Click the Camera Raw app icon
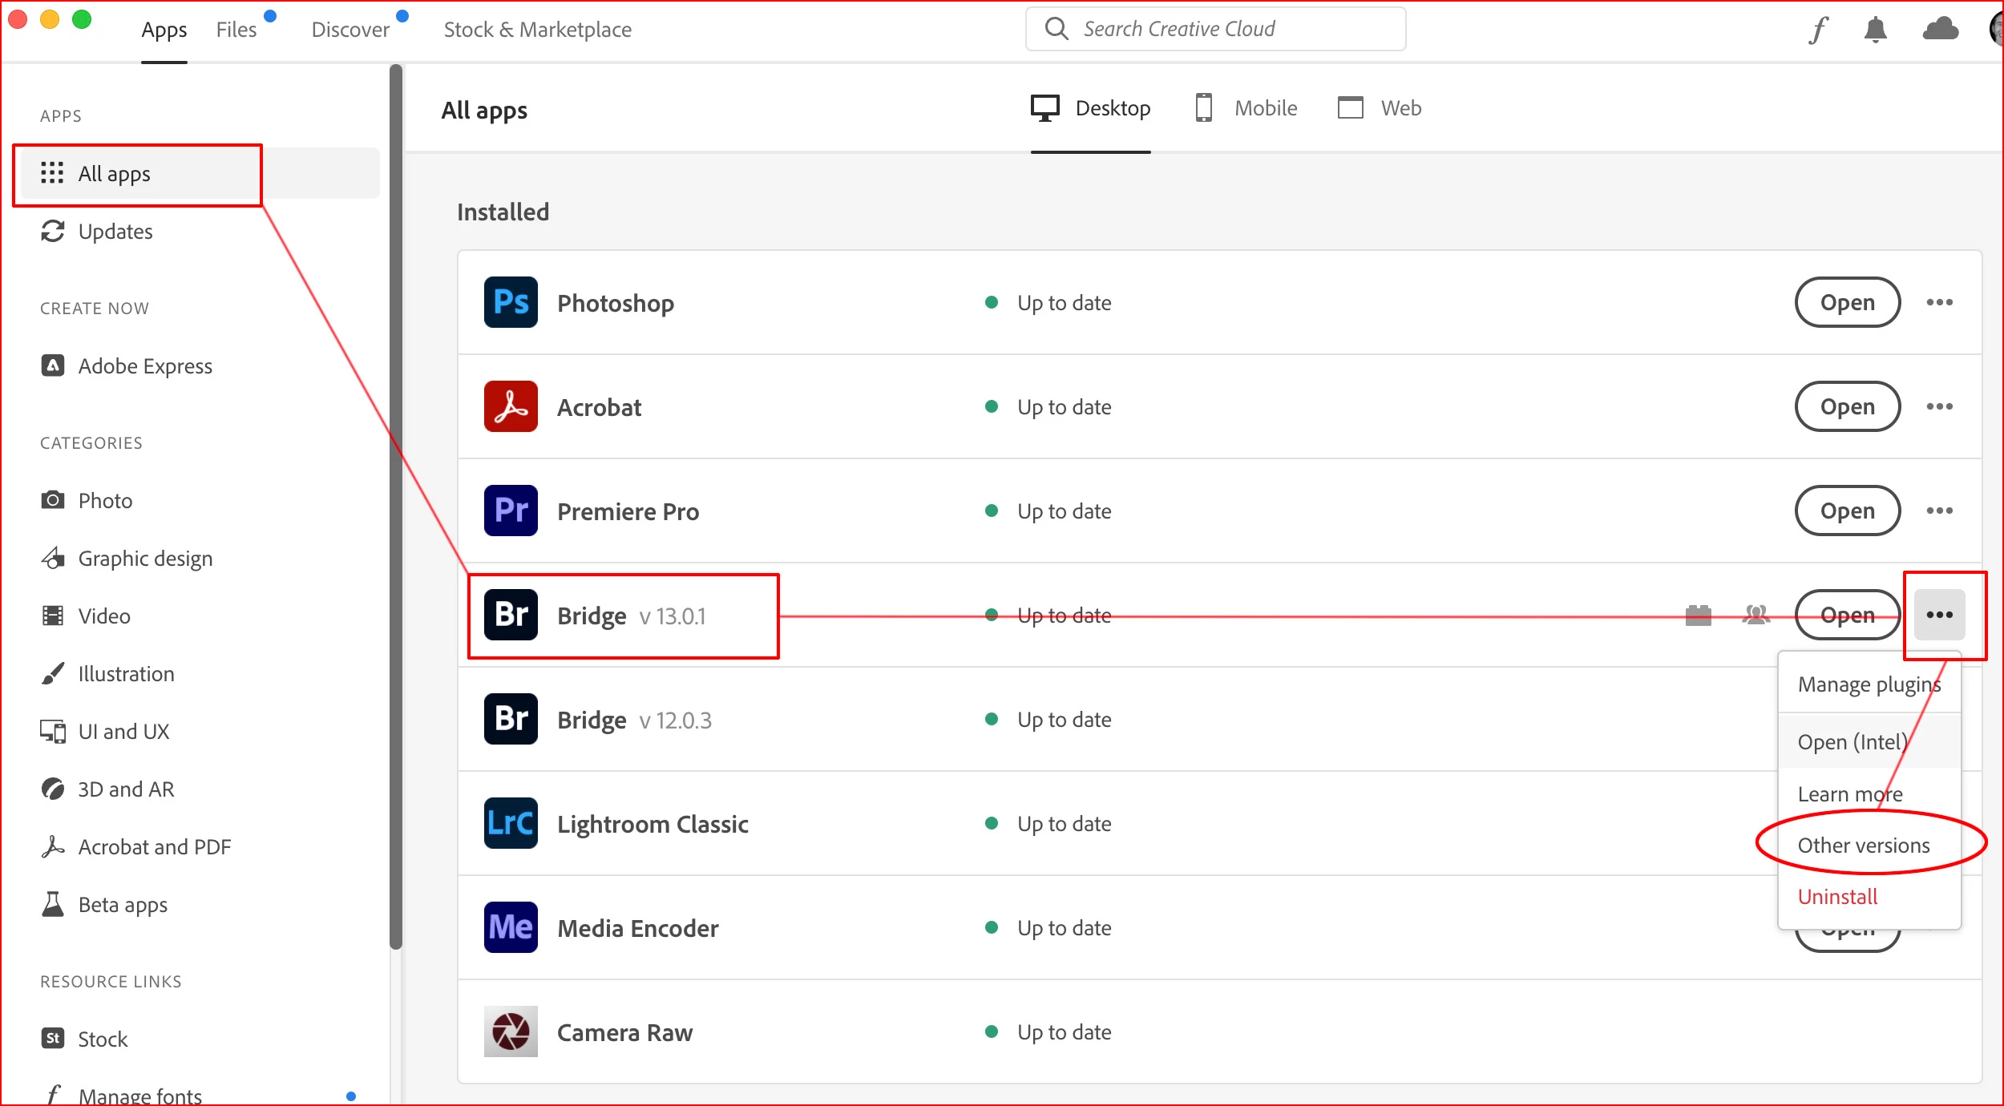This screenshot has width=2004, height=1106. click(511, 1031)
